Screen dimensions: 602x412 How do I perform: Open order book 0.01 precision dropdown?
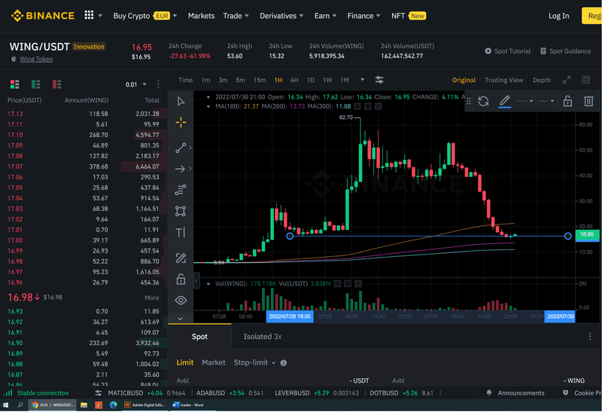point(136,84)
